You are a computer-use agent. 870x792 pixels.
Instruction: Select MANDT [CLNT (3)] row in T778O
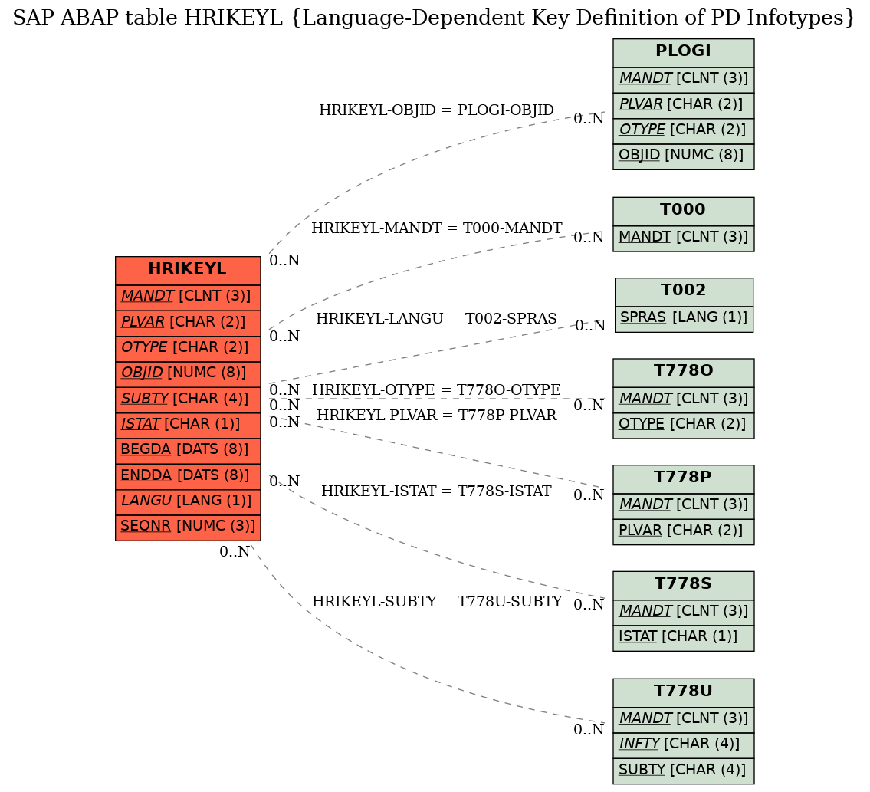pyautogui.click(x=683, y=399)
